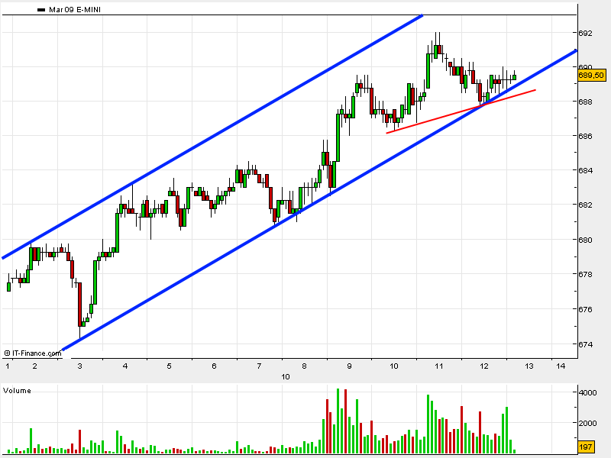Select the upper blue channel trendline
The width and height of the screenshot is (611, 458).
(x=212, y=137)
